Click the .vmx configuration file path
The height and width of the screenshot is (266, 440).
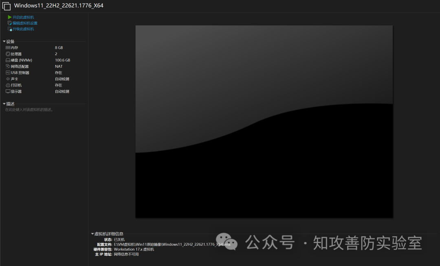coord(172,244)
